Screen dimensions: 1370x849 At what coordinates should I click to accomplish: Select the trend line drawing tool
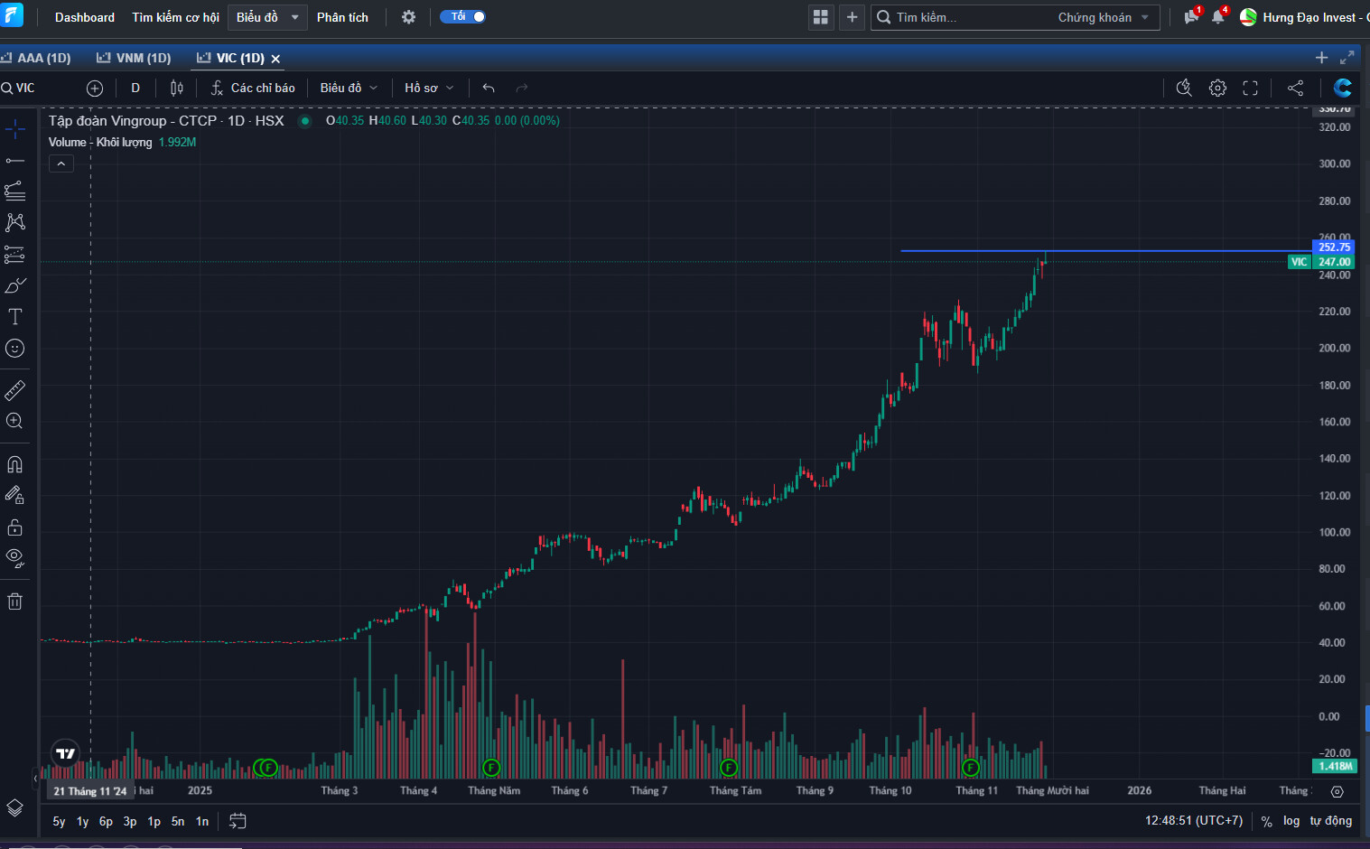click(14, 161)
